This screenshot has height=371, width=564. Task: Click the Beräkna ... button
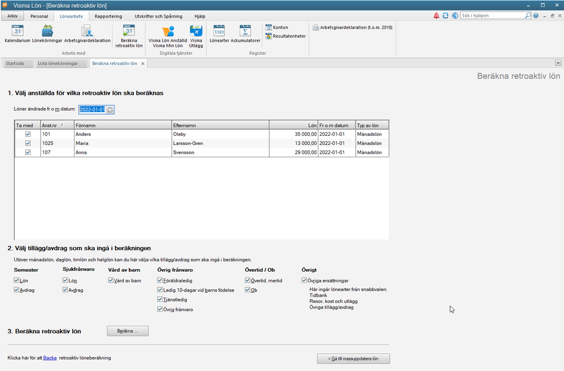pos(128,331)
